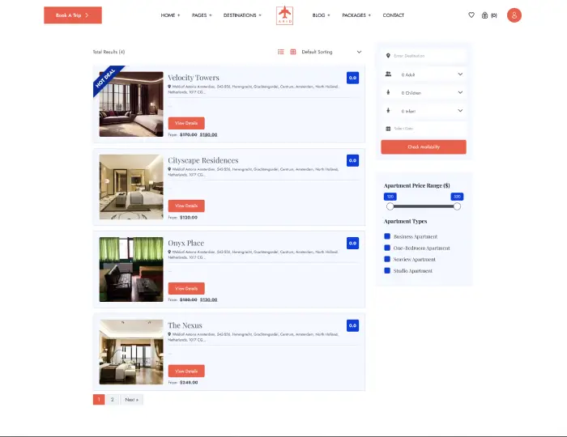The height and width of the screenshot is (437, 567).
Task: View Details for Onyx Place
Action: click(x=186, y=289)
